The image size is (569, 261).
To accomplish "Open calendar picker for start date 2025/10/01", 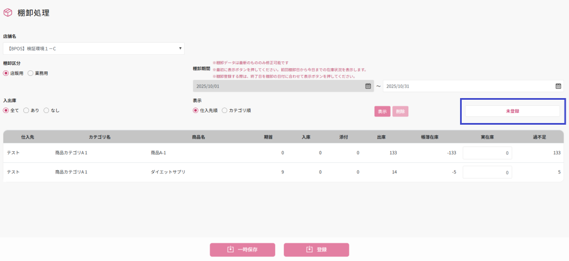I will [368, 86].
